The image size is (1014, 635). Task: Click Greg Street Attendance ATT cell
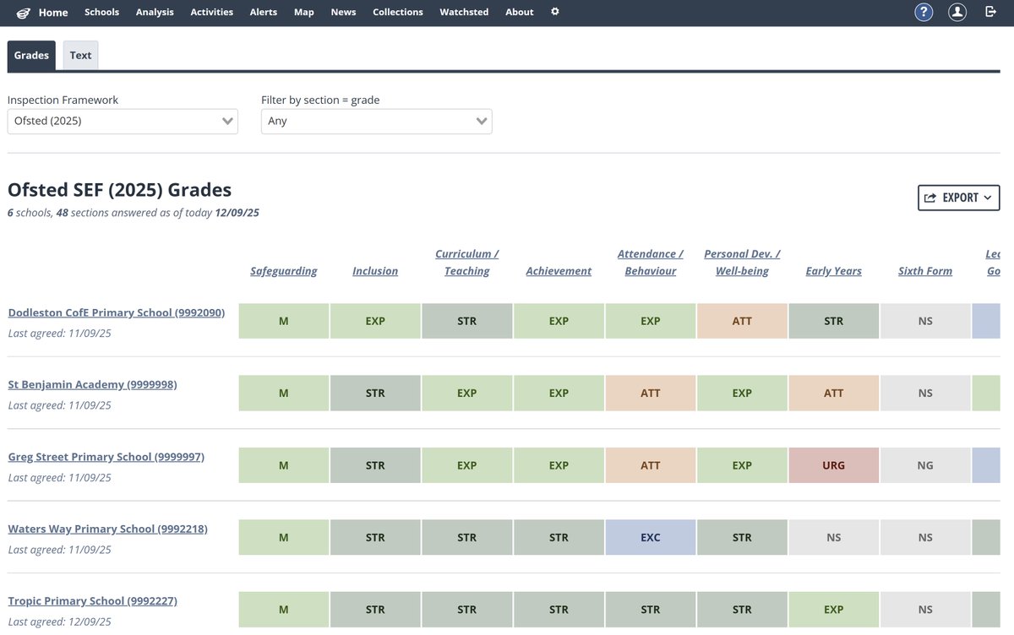(x=651, y=465)
